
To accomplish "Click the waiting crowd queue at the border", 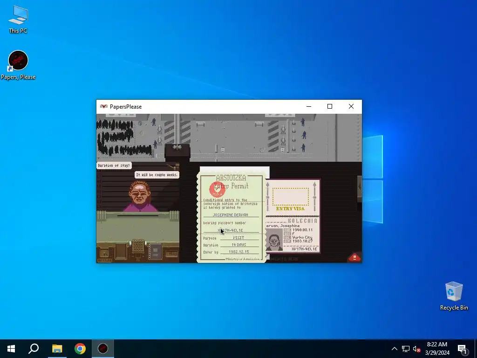I will 123,137.
